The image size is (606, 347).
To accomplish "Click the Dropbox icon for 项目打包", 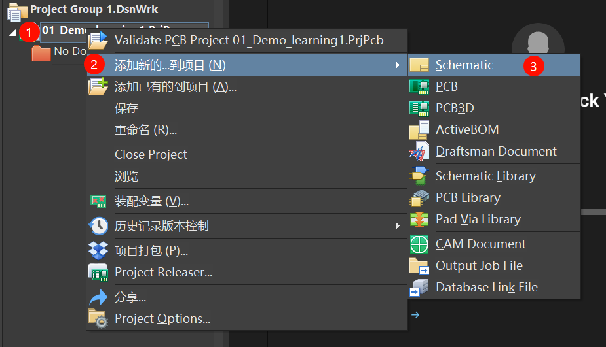I will pyautogui.click(x=98, y=251).
